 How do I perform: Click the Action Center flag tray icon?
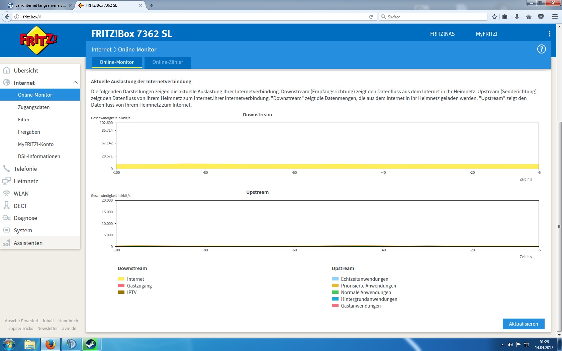click(518, 345)
